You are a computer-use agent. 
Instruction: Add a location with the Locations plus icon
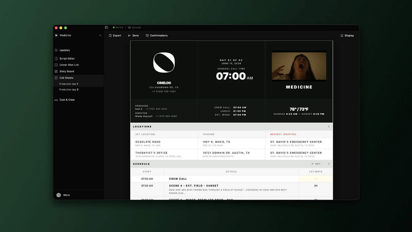click(x=329, y=127)
